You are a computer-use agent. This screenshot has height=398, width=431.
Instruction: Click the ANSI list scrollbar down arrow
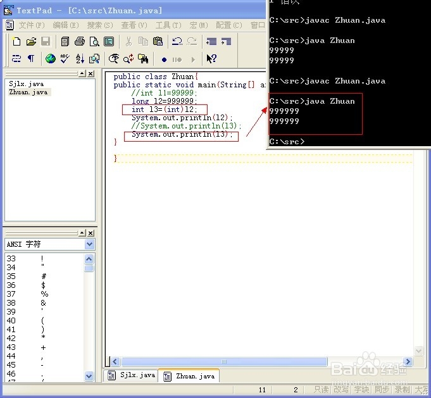(89, 376)
